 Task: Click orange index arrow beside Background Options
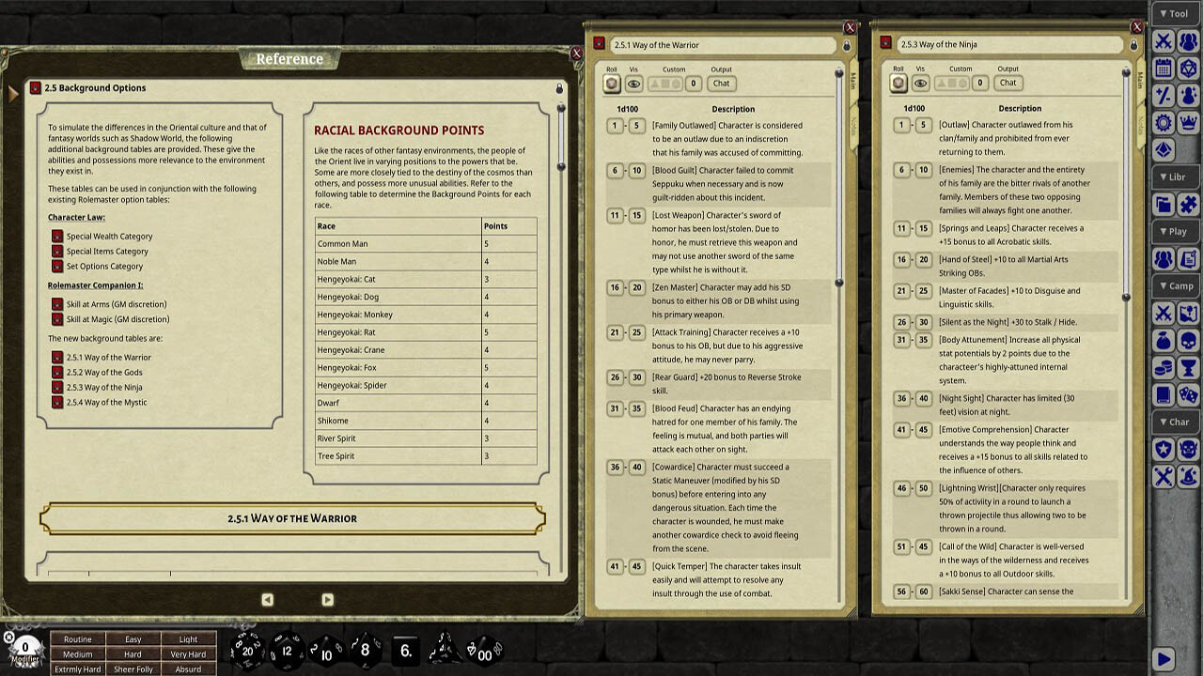point(13,94)
